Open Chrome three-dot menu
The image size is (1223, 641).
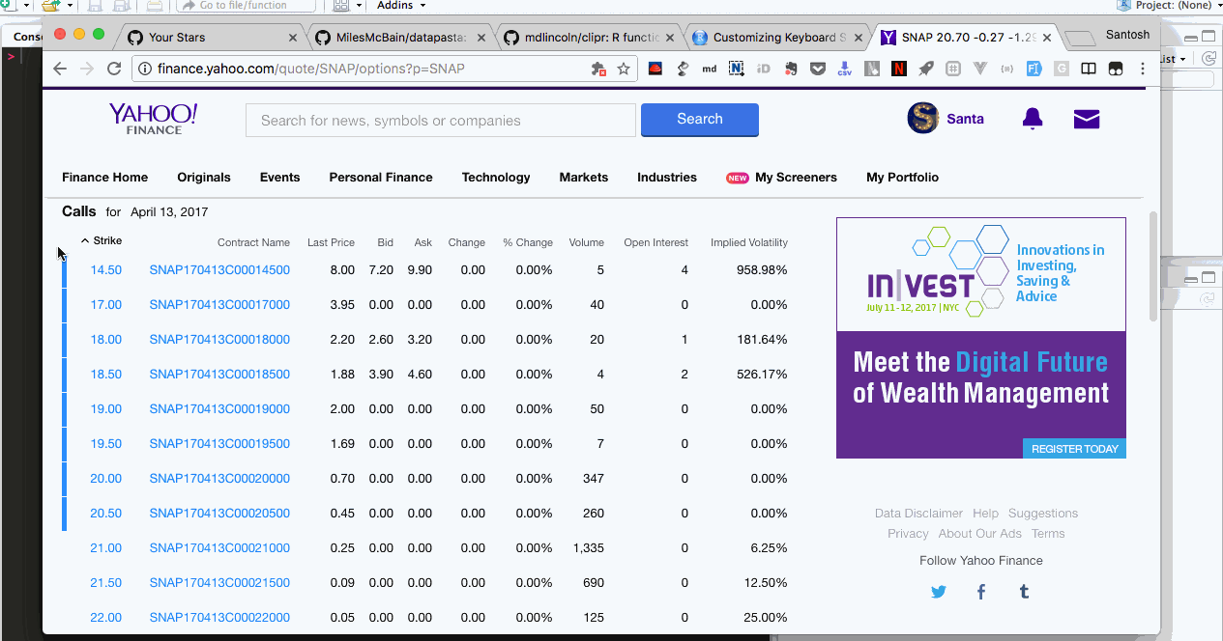tap(1143, 69)
